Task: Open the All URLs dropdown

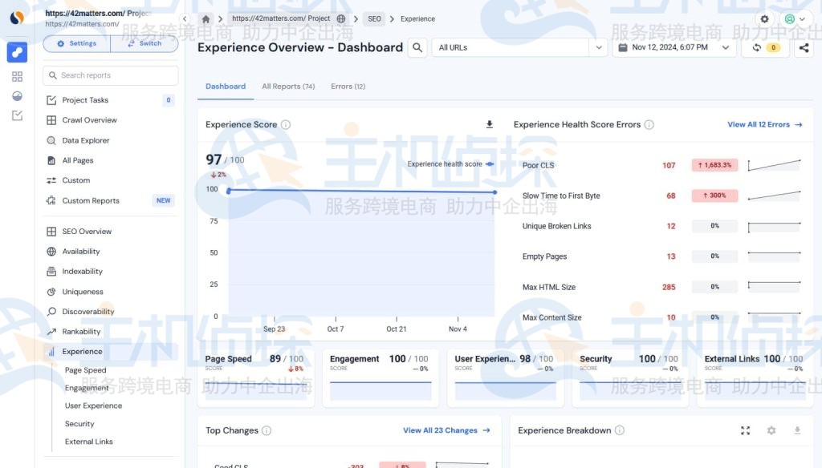Action: click(599, 48)
